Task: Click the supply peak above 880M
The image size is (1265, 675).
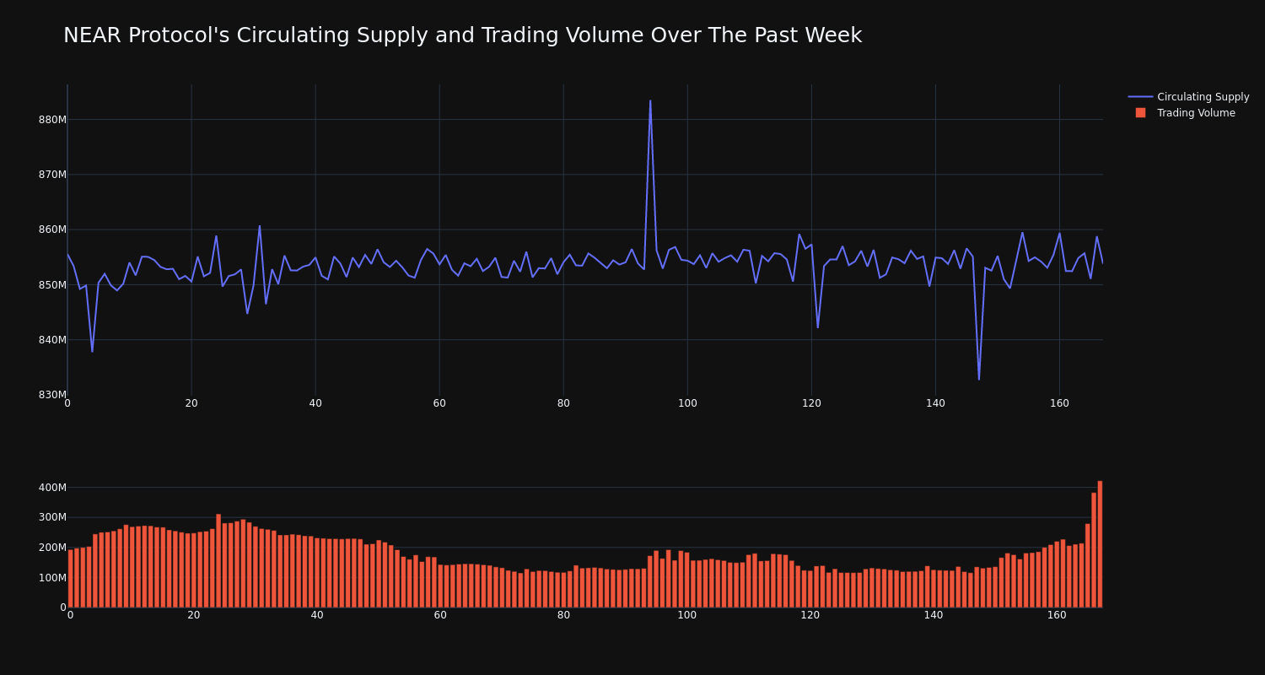Action: (x=650, y=101)
